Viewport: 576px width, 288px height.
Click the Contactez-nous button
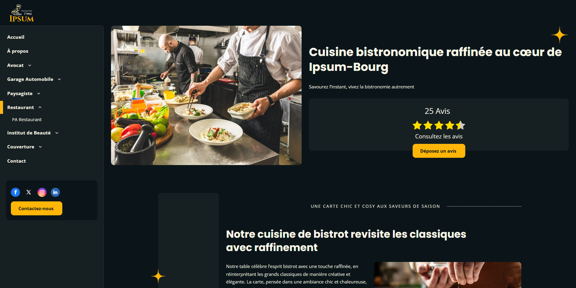(x=37, y=208)
